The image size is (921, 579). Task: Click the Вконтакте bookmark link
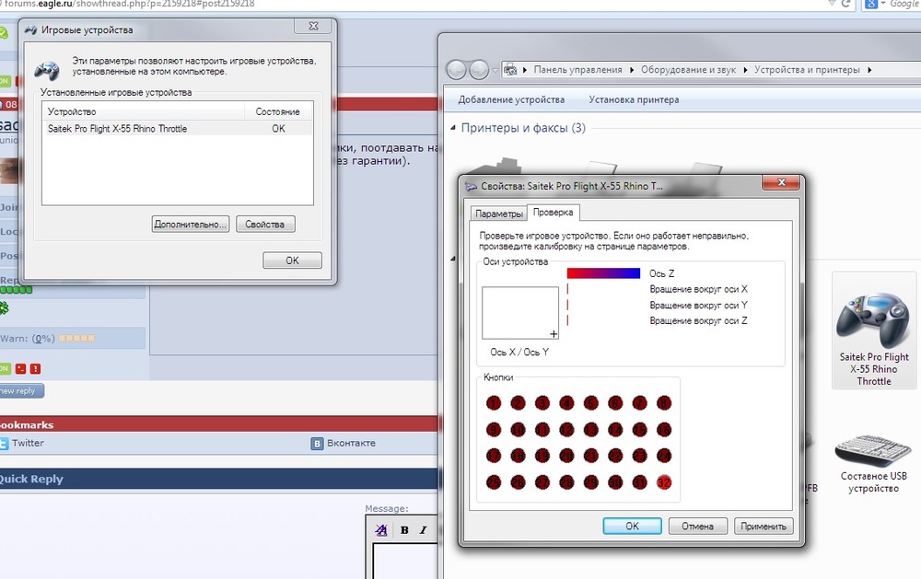[x=351, y=443]
